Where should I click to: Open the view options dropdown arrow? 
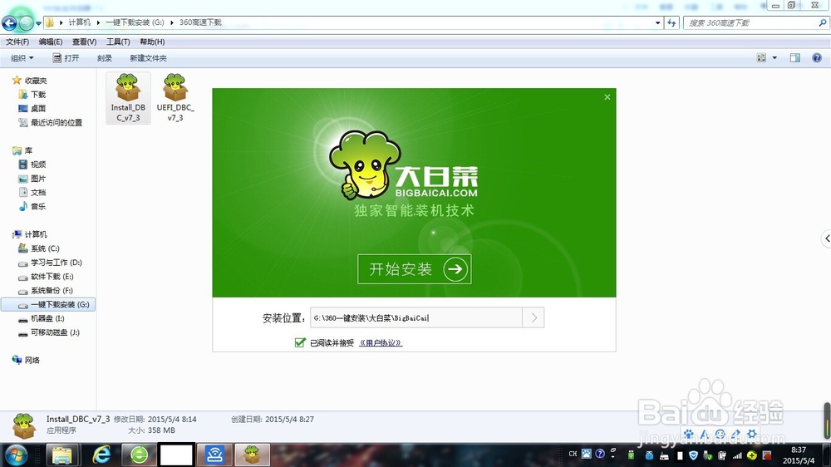click(774, 58)
